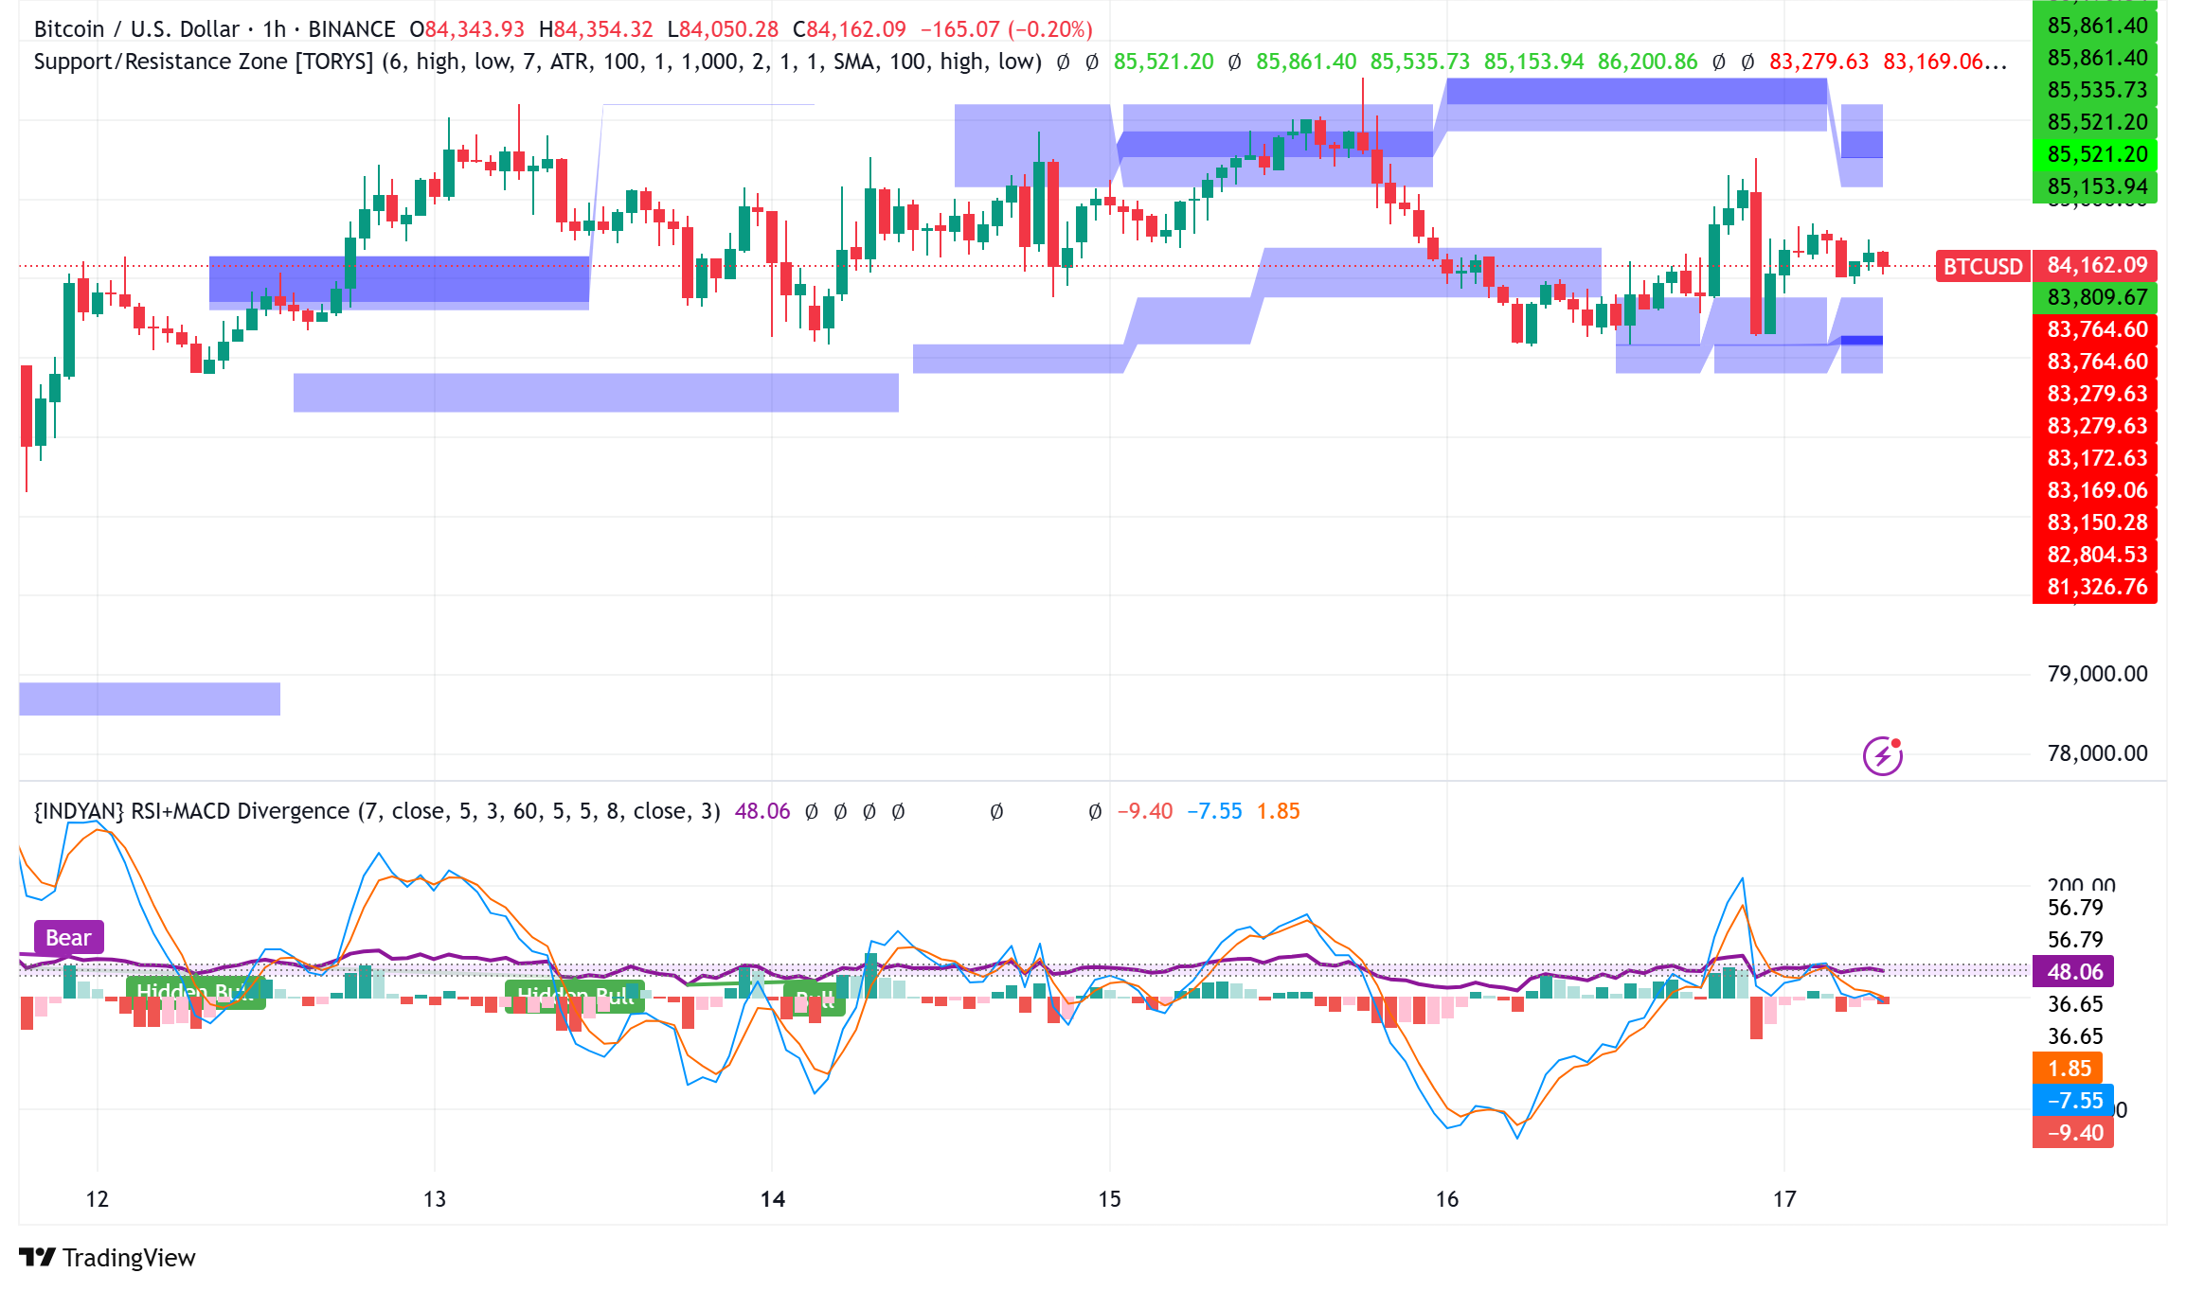Viewport: 2186px width, 1291px height.
Task: Click the green 85,535.73 axis label
Action: click(x=2096, y=90)
